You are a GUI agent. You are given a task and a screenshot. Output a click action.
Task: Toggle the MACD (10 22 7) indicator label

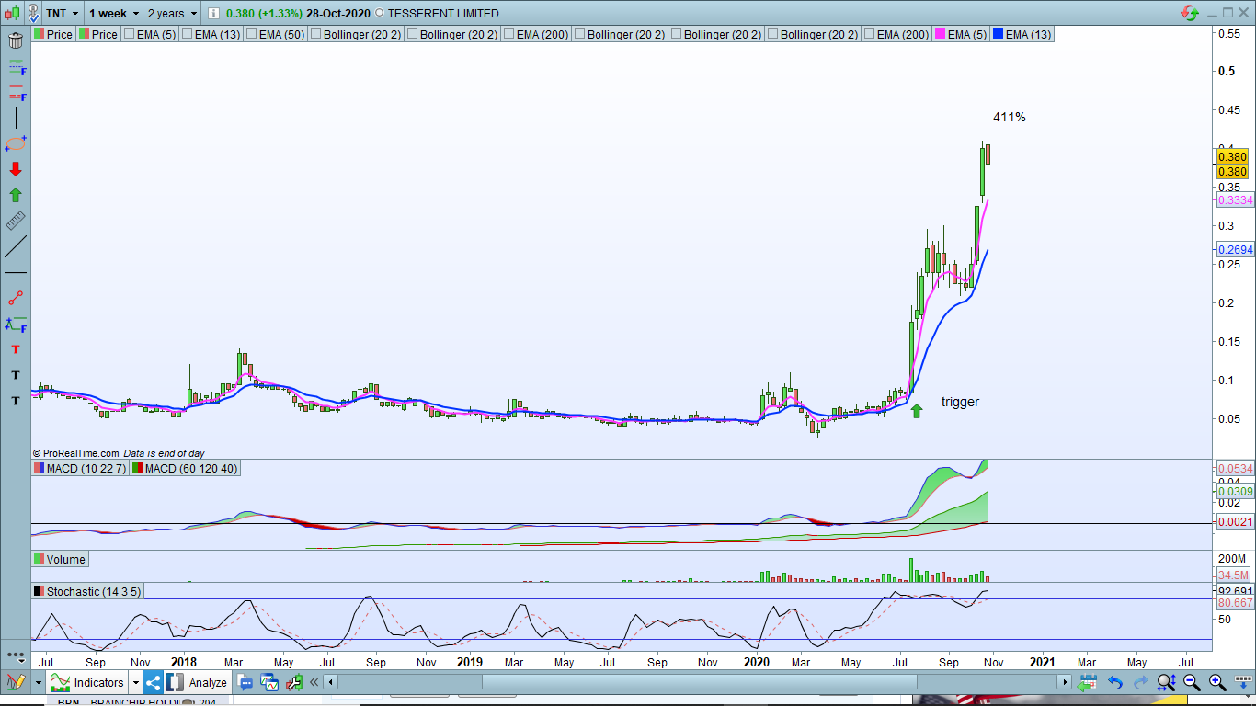(81, 469)
